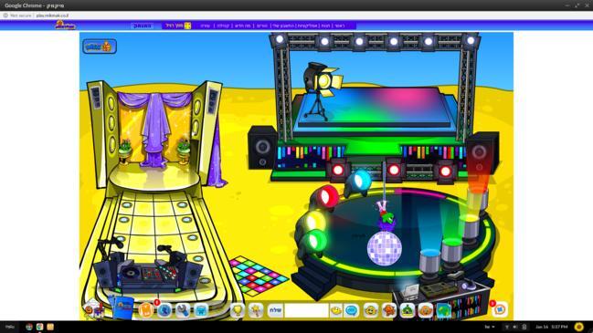Click the trophy icon in game toolbar

pyautogui.click(x=238, y=310)
